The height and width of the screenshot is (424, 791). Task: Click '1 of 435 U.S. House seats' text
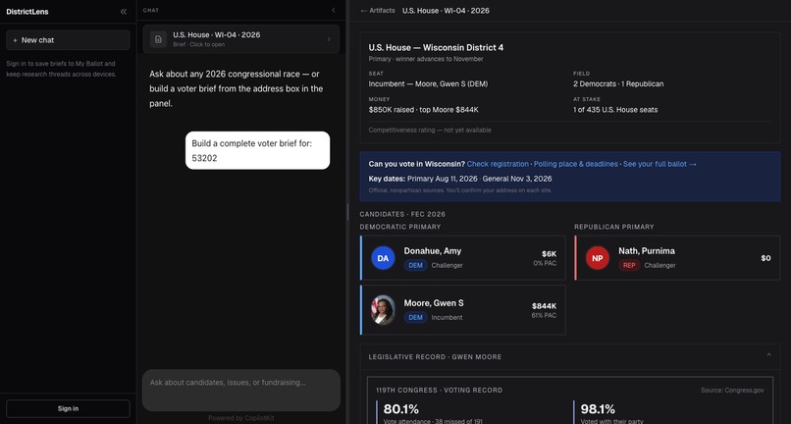[615, 110]
